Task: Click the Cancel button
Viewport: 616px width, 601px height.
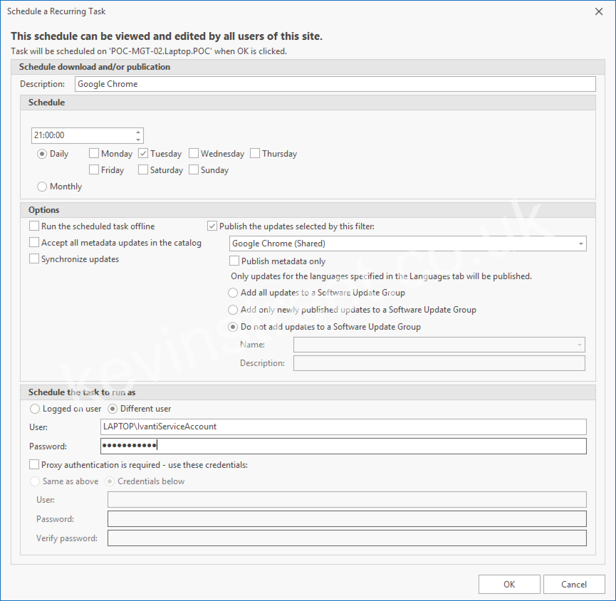Action: pos(574,584)
